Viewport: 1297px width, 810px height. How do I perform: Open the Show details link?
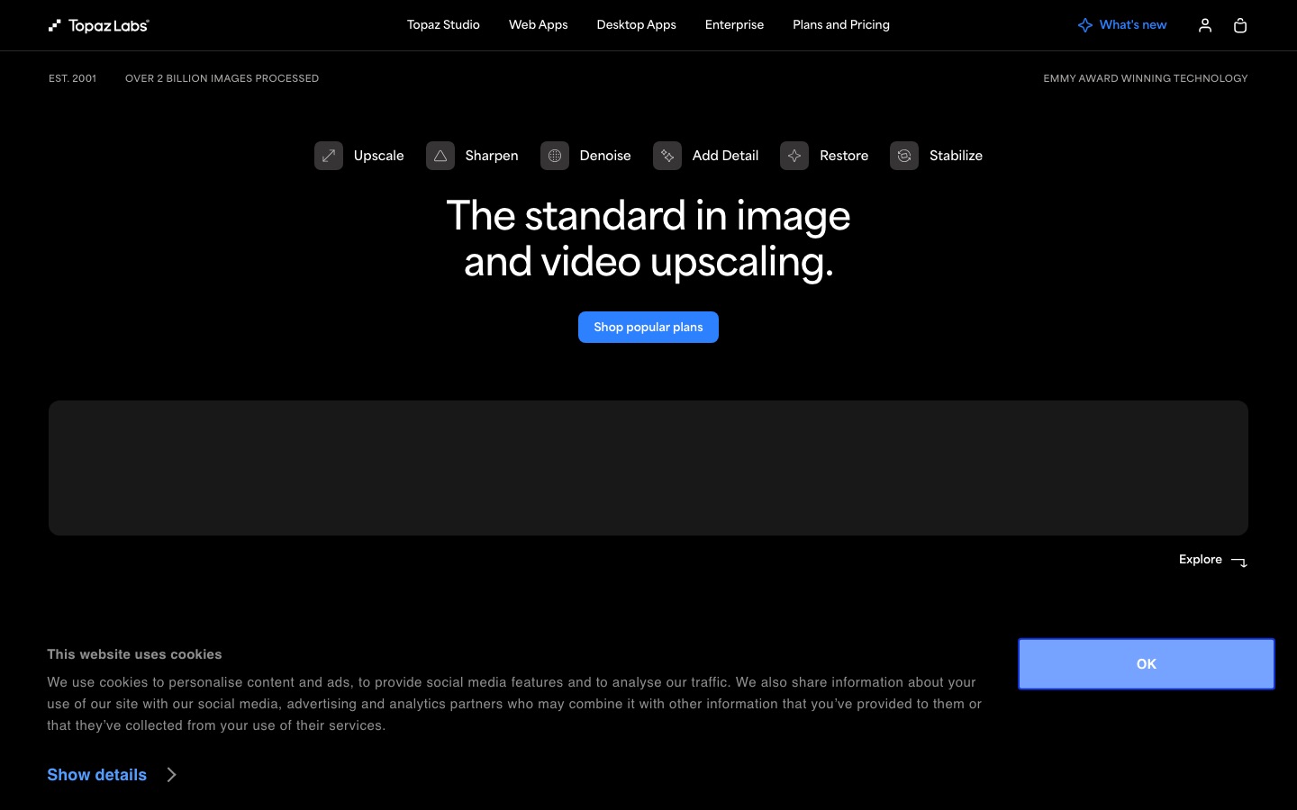coord(97,775)
